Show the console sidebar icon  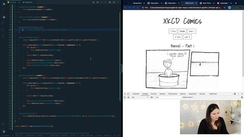coord(125,97)
